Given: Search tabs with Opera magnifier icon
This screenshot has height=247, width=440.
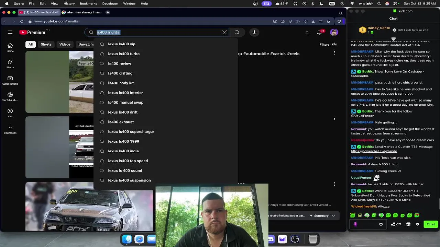Looking at the screenshot, I should pos(340,13).
